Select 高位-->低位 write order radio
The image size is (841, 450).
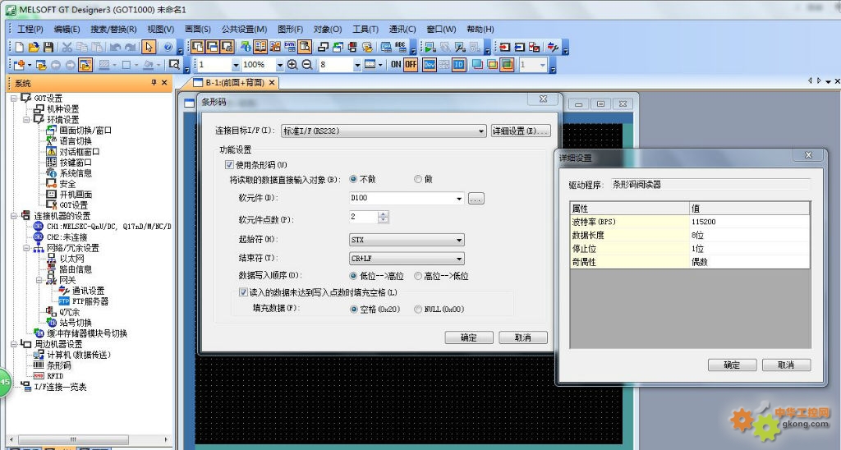tap(418, 276)
